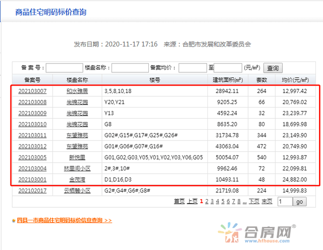This screenshot has height=250, width=323.
Task: Click the orange bullet icon before 四县一市 link
Action: tap(14, 221)
